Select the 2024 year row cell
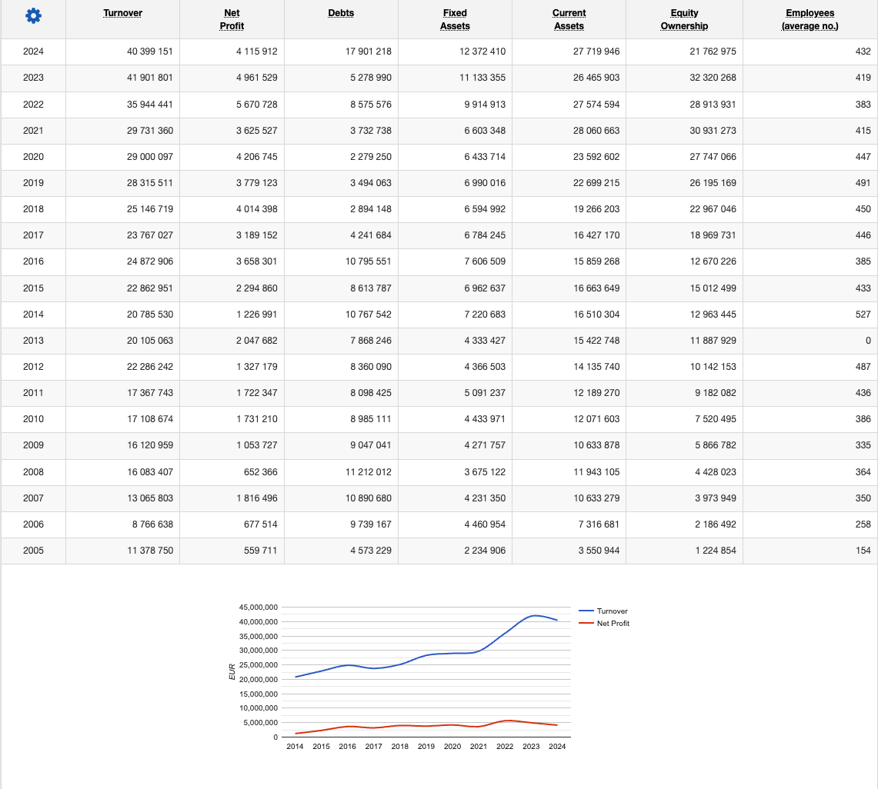Image resolution: width=878 pixels, height=789 pixels. 33,52
